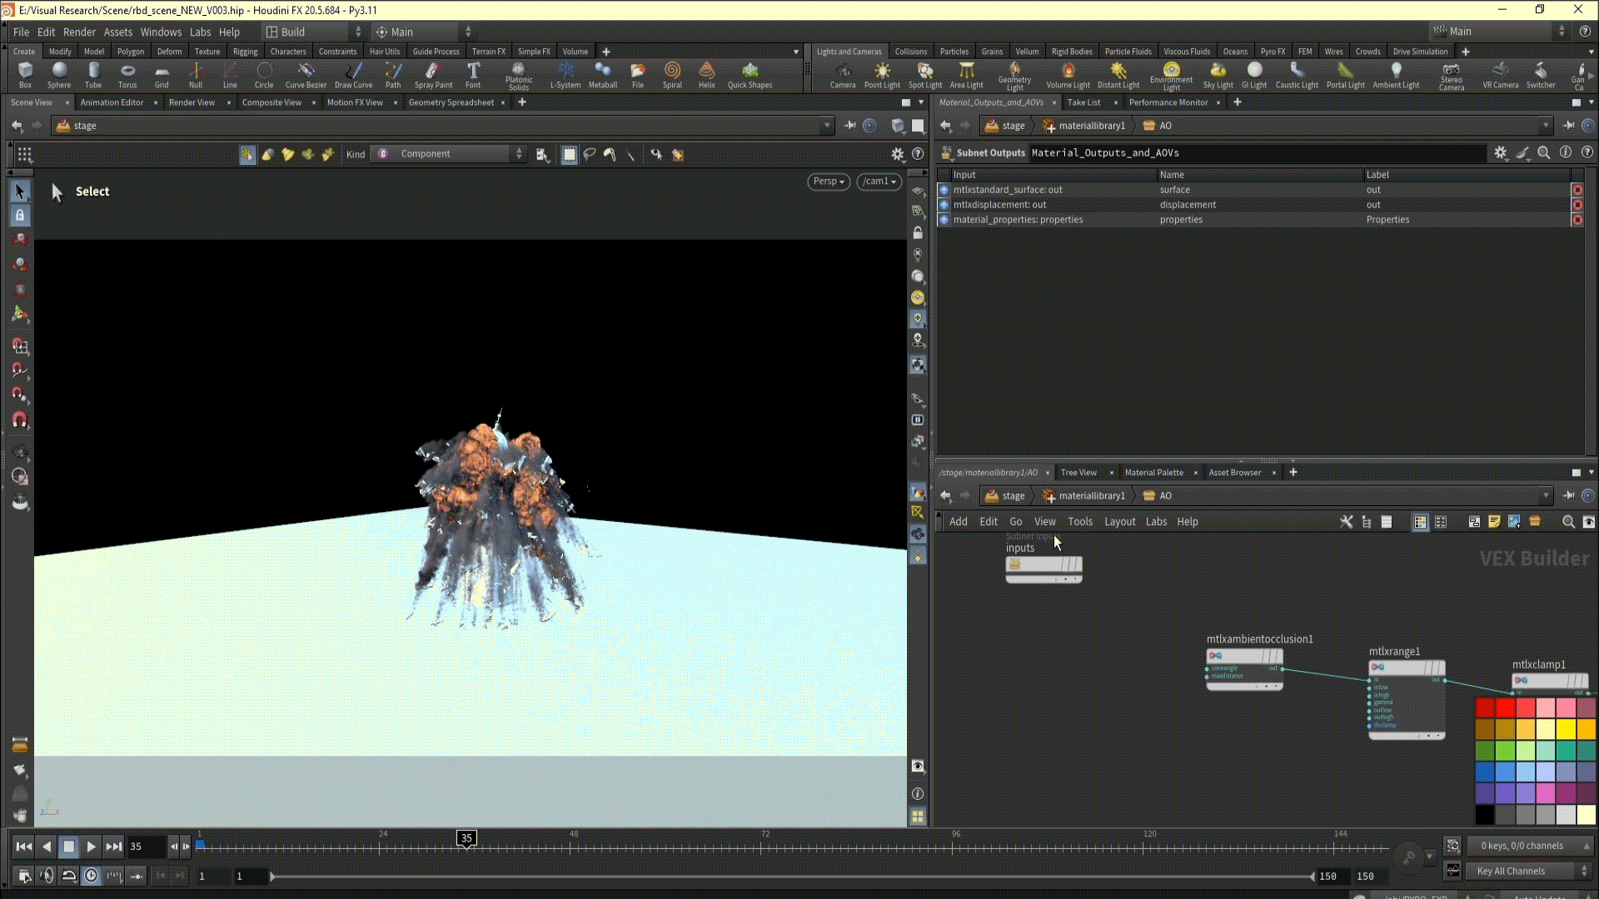Click the current frame number field

(146, 847)
